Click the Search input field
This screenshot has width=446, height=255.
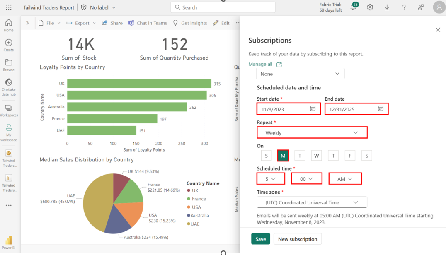(223, 7)
